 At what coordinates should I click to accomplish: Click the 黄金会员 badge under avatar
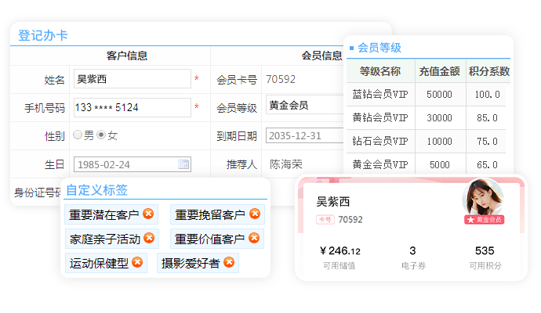484,220
